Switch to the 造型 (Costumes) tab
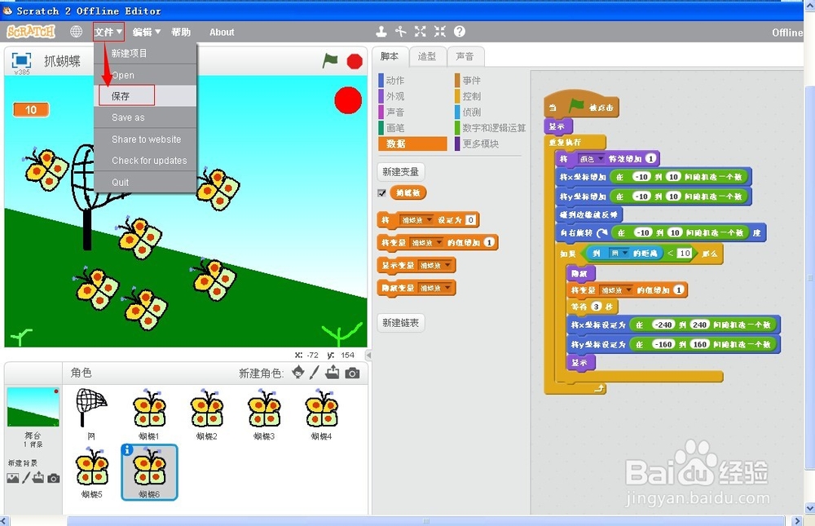The image size is (815, 526). point(425,56)
